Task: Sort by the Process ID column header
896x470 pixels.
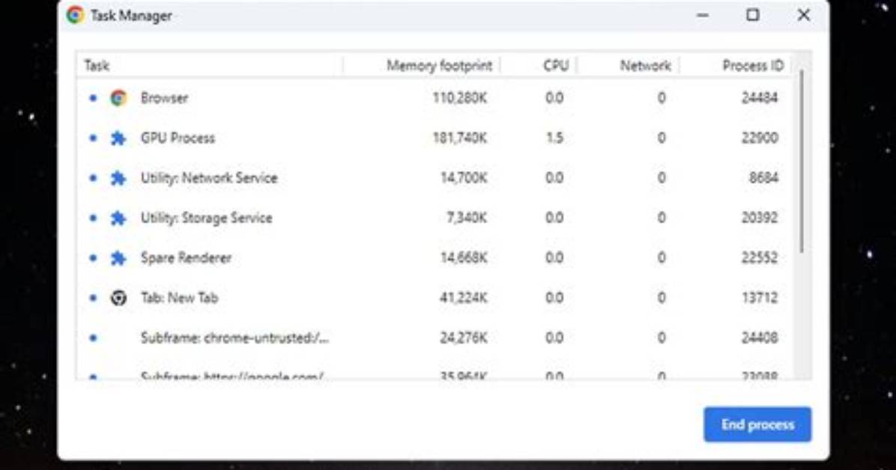Action: pyautogui.click(x=736, y=66)
